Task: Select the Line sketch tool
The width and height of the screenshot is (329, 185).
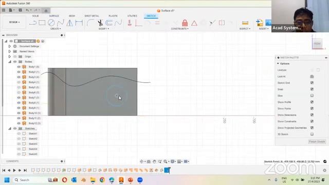Action: pyautogui.click(x=33, y=23)
